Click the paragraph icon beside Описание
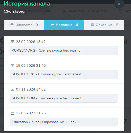 tap(92, 25)
